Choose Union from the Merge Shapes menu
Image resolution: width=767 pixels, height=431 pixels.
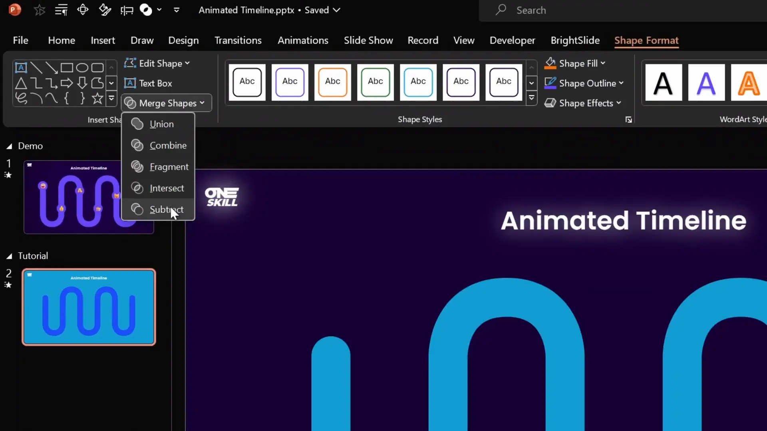click(x=161, y=124)
